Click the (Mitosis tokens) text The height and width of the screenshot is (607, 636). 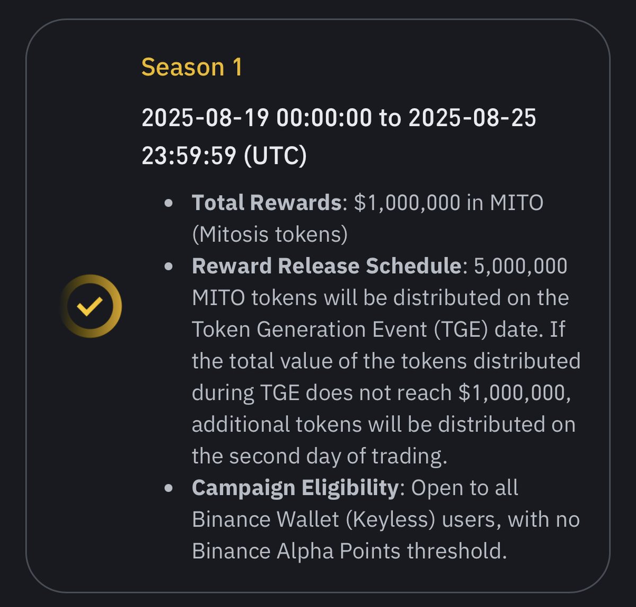(270, 235)
